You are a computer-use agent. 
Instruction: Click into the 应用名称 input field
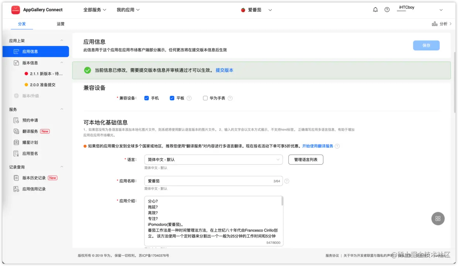pyautogui.click(x=213, y=181)
